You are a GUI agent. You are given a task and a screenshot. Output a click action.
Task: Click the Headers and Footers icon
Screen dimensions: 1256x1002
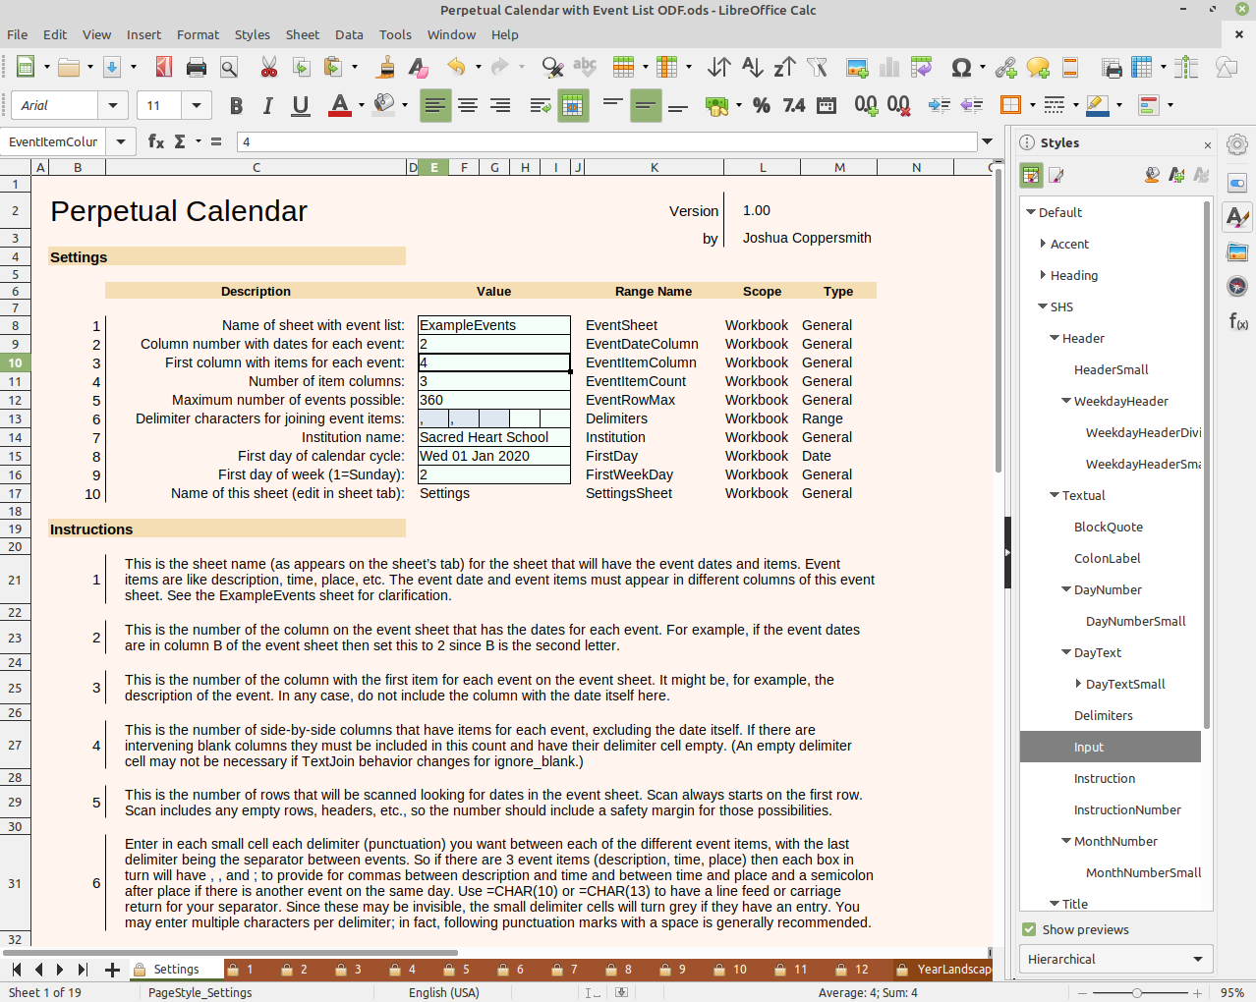tap(1070, 67)
